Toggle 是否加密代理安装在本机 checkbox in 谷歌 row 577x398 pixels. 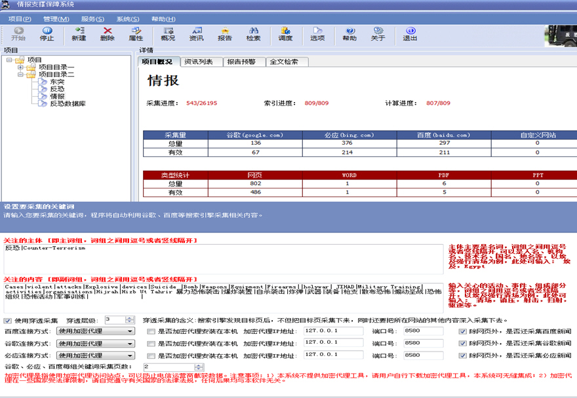[x=151, y=344]
